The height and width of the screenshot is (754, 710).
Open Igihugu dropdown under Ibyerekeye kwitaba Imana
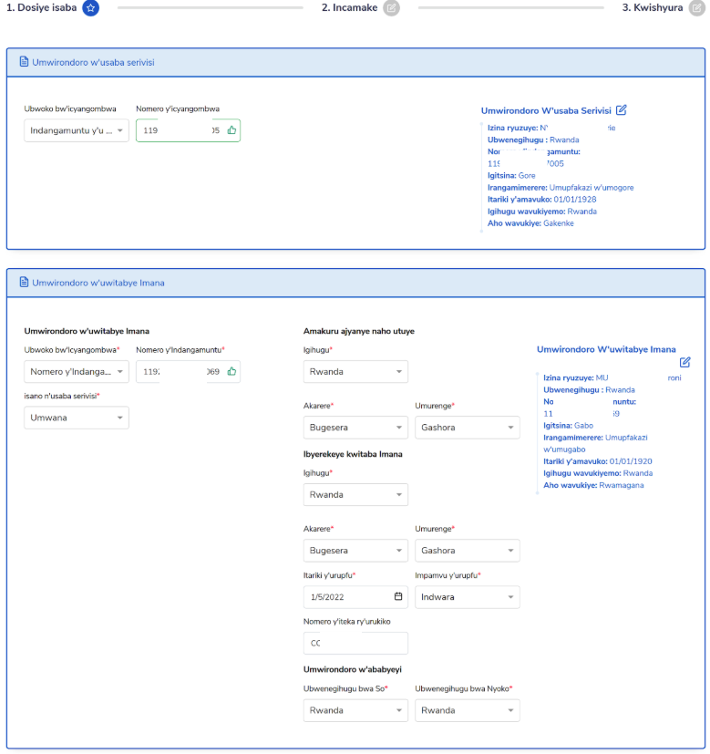click(x=355, y=494)
